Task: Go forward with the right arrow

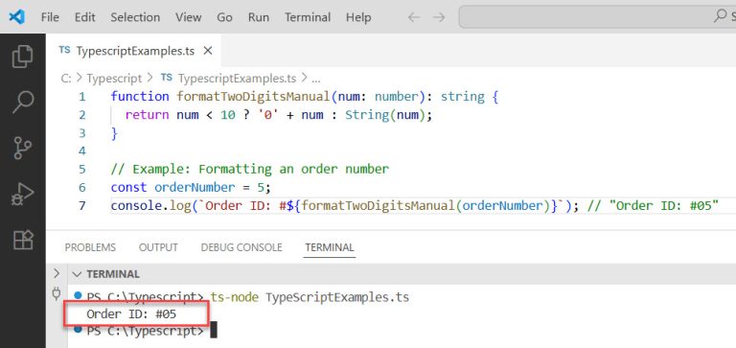Action: click(439, 17)
